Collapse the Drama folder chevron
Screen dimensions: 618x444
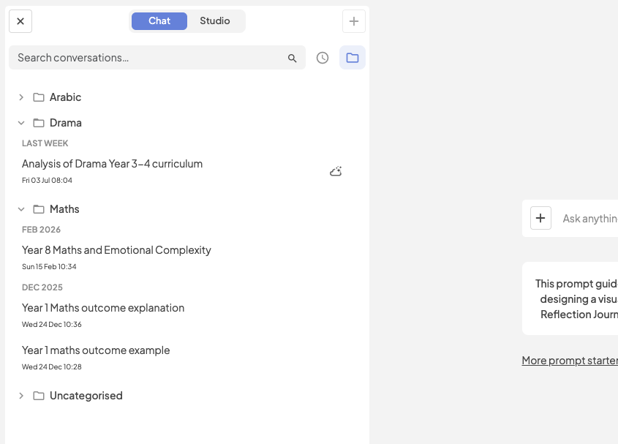21,123
